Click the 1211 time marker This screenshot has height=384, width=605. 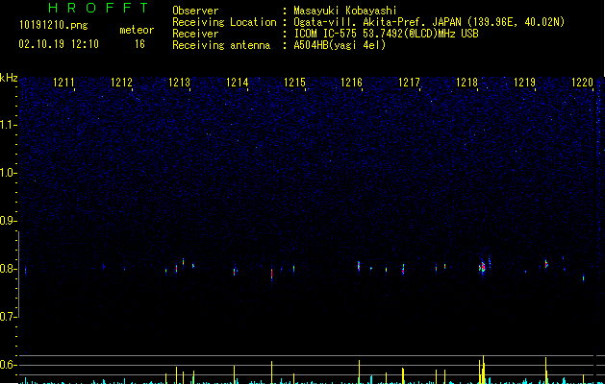[63, 83]
